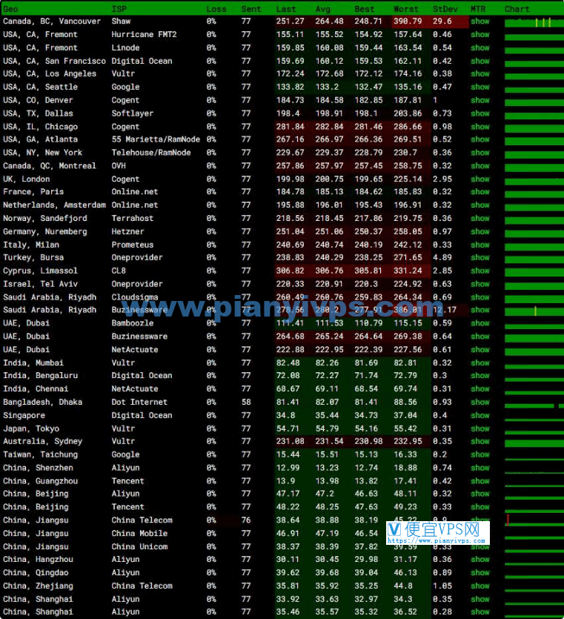Image resolution: width=564 pixels, height=619 pixels.
Task: Open 'show' for Dhaka Dot Internet row
Action: click(x=480, y=402)
